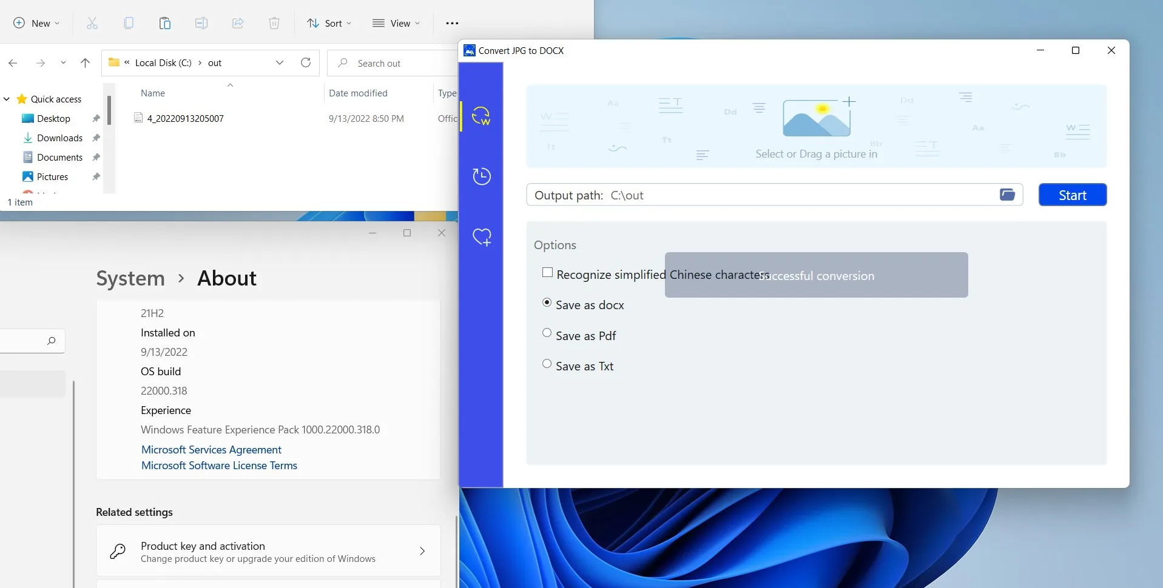1163x588 pixels.
Task: Click the Settings search box
Action: click(x=32, y=341)
